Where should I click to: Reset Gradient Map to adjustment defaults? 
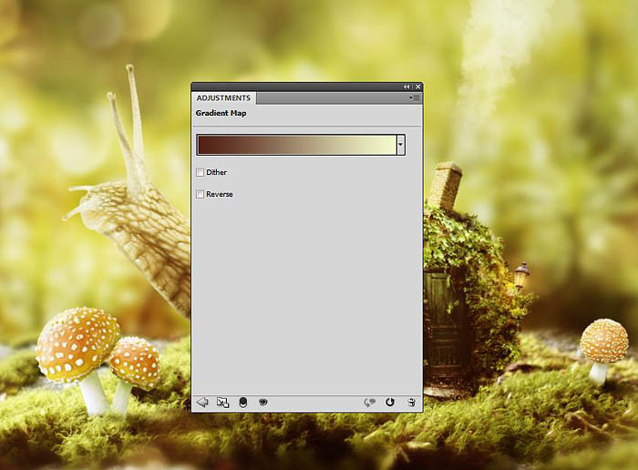point(390,402)
